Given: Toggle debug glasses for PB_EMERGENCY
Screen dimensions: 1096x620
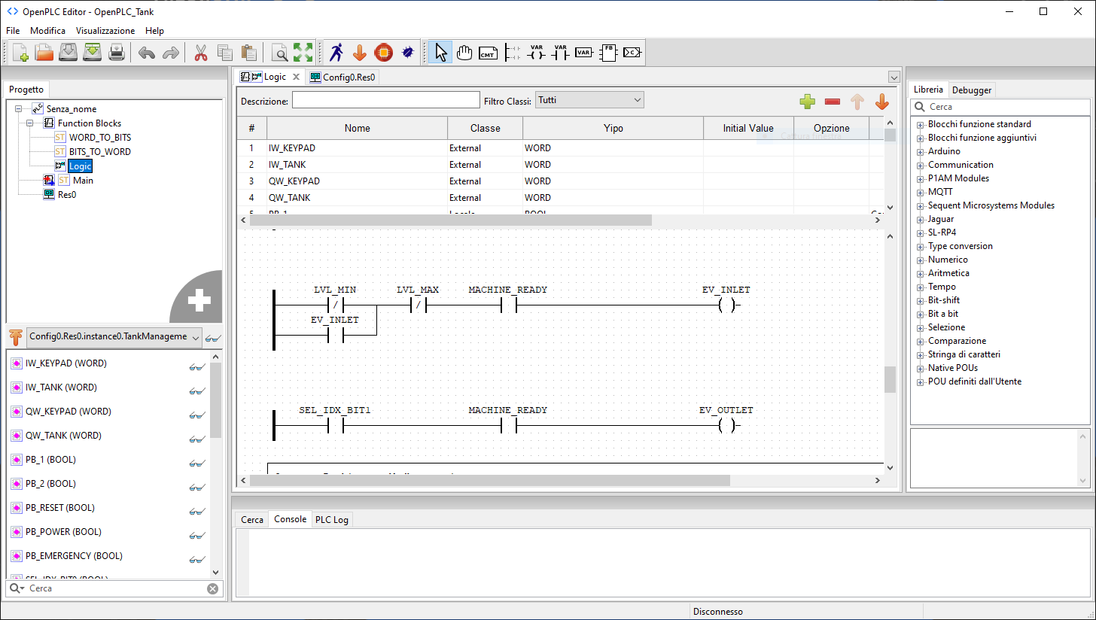Looking at the screenshot, I should coord(197,559).
